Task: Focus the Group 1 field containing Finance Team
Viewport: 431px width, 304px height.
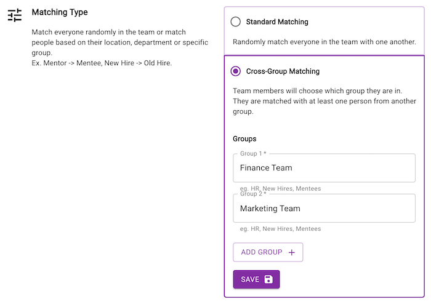Action: click(x=324, y=167)
